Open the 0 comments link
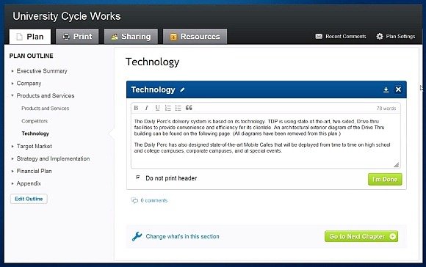The image size is (426, 267). coord(154,200)
